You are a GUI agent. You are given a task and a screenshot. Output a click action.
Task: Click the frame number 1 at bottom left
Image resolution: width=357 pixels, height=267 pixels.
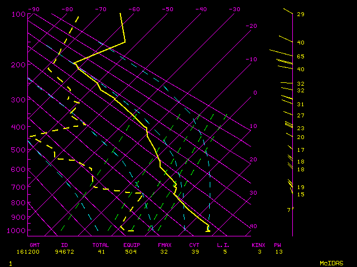click(10, 263)
